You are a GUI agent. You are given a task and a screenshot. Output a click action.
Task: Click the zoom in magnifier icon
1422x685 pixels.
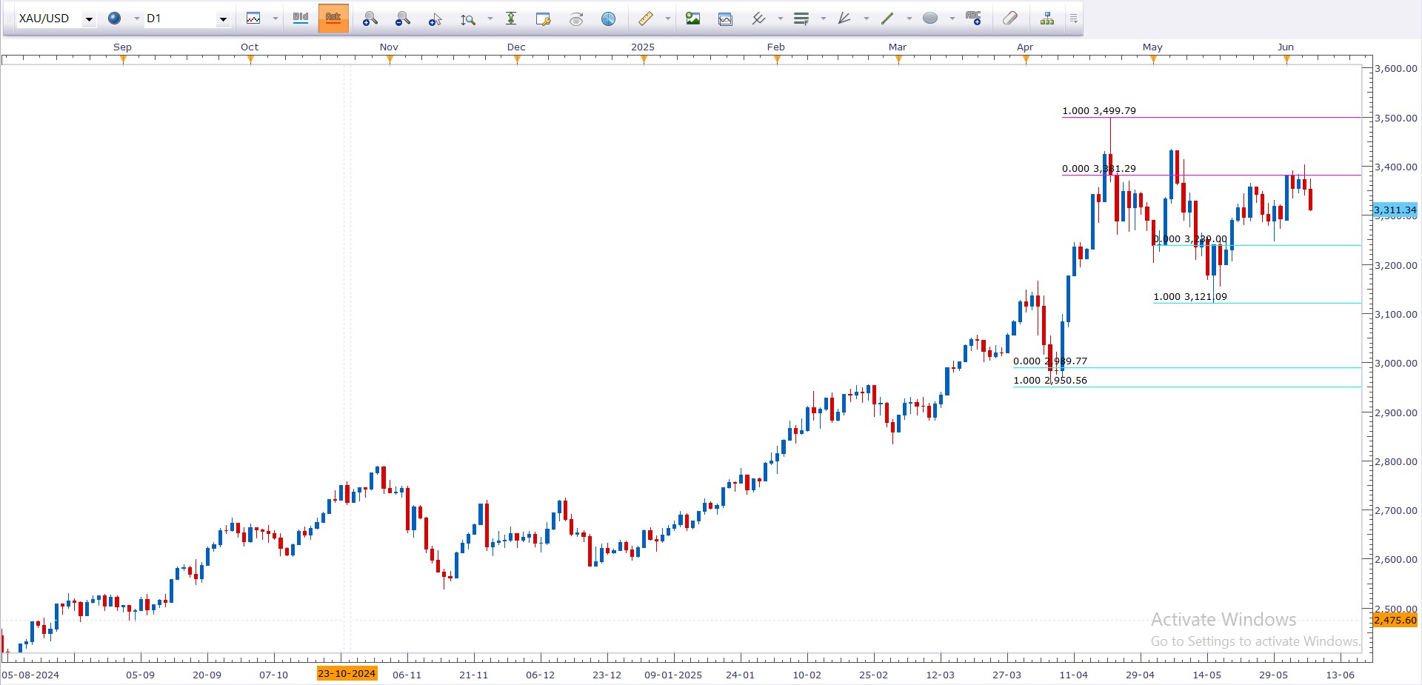(370, 19)
